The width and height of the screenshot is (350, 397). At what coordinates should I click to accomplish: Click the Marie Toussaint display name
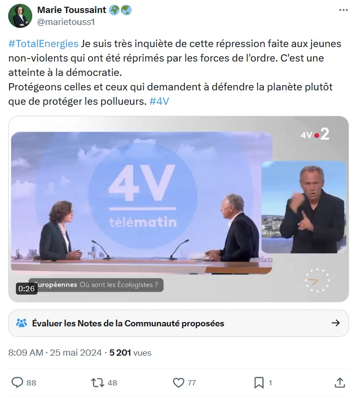tap(72, 10)
